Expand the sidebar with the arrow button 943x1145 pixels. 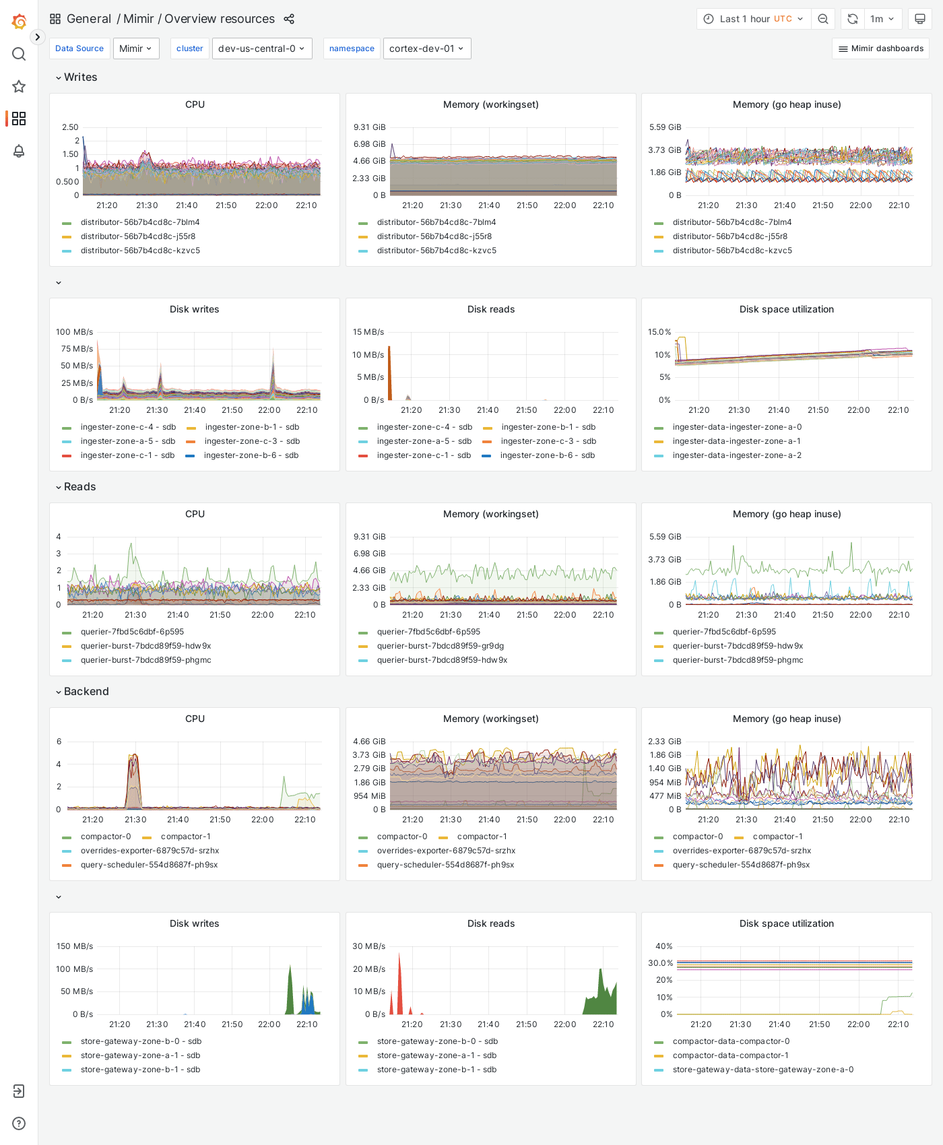tap(38, 37)
